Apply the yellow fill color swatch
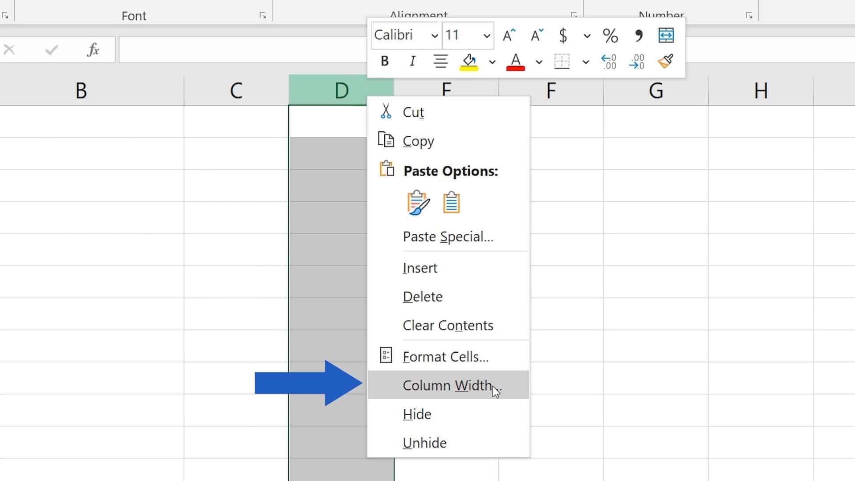 click(x=468, y=62)
